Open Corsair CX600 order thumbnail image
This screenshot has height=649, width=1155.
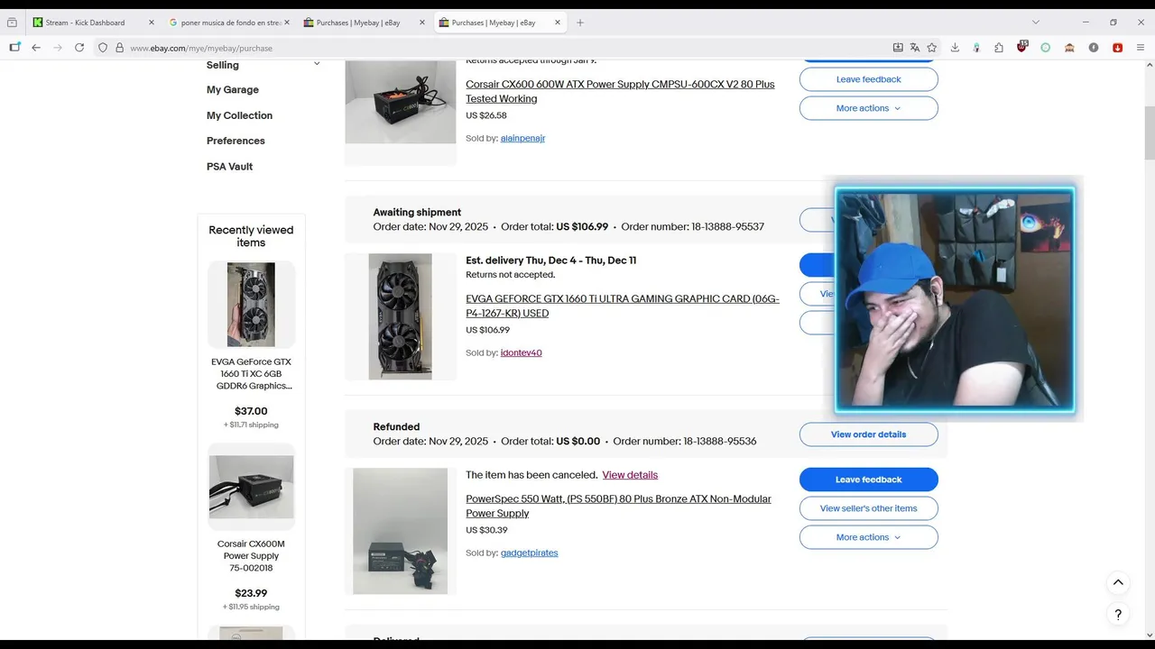coord(401,102)
